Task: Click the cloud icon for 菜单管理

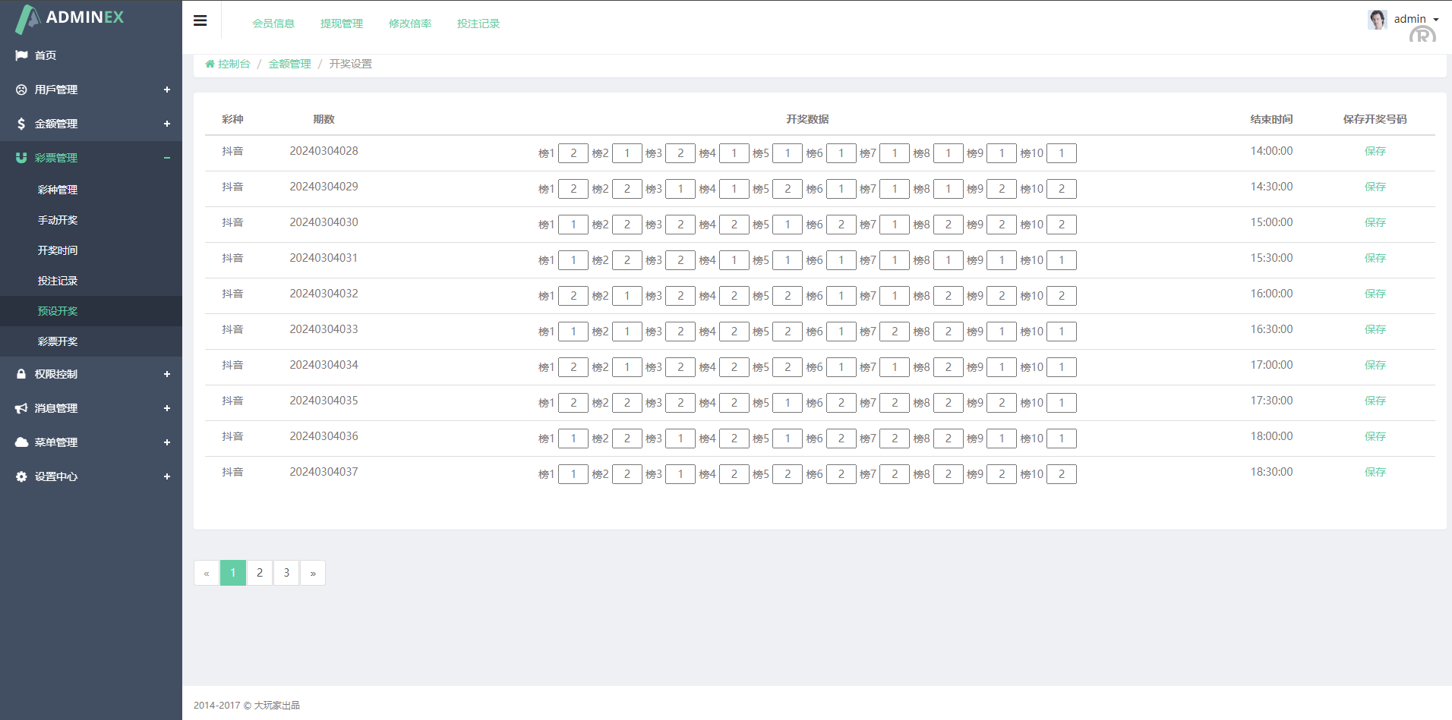Action: [x=21, y=442]
